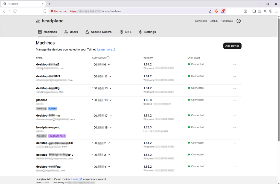The image size is (280, 184).
Task: Click the donating link in footer
Action: tap(76, 179)
